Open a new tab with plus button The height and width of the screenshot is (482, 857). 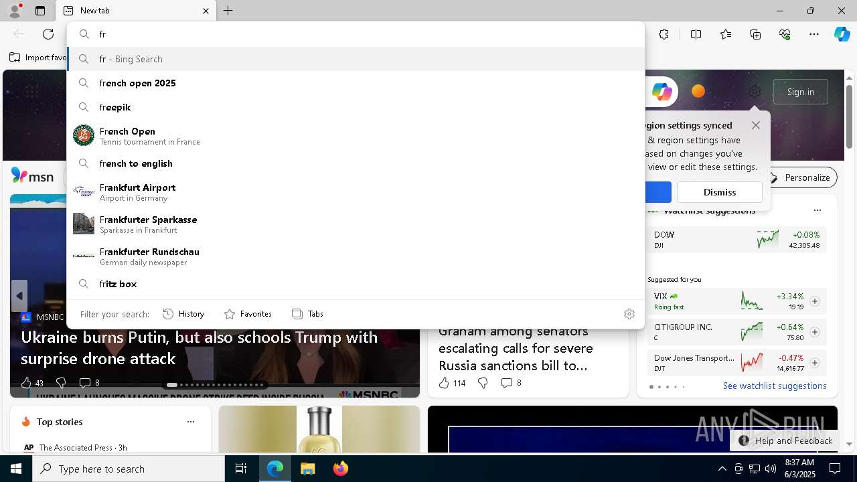[x=228, y=11]
